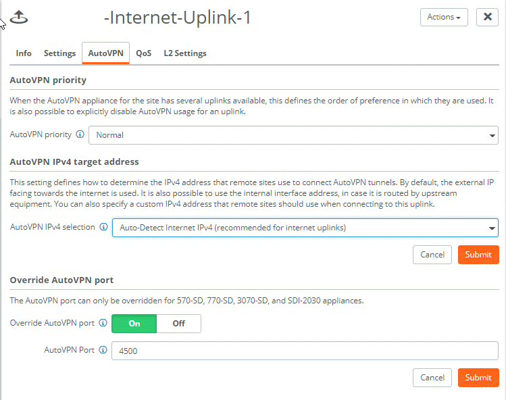Select the L2 Settings tab
Image resolution: width=506 pixels, height=400 pixels.
[x=185, y=53]
